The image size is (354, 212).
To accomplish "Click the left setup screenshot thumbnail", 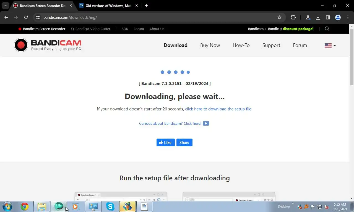I will coord(121,197).
